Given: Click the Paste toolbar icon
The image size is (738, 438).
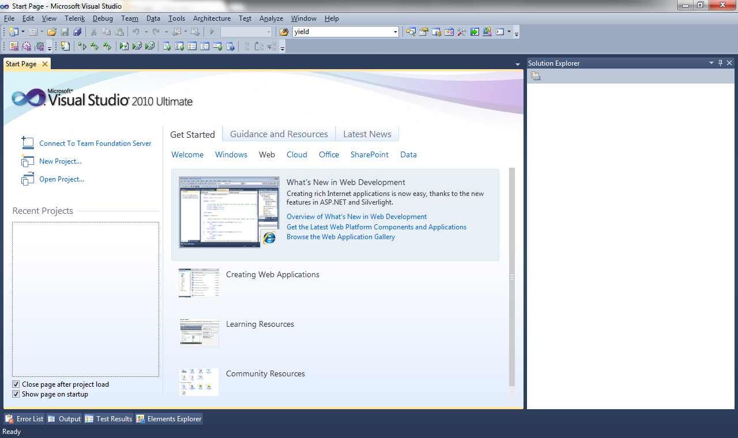Looking at the screenshot, I should (120, 32).
